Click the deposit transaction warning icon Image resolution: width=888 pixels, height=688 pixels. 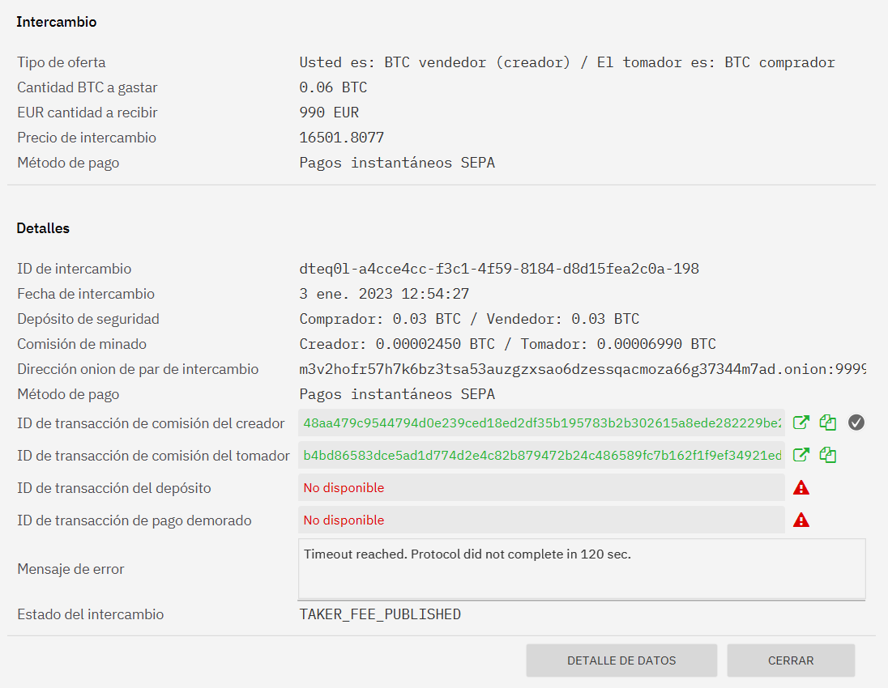pos(801,487)
